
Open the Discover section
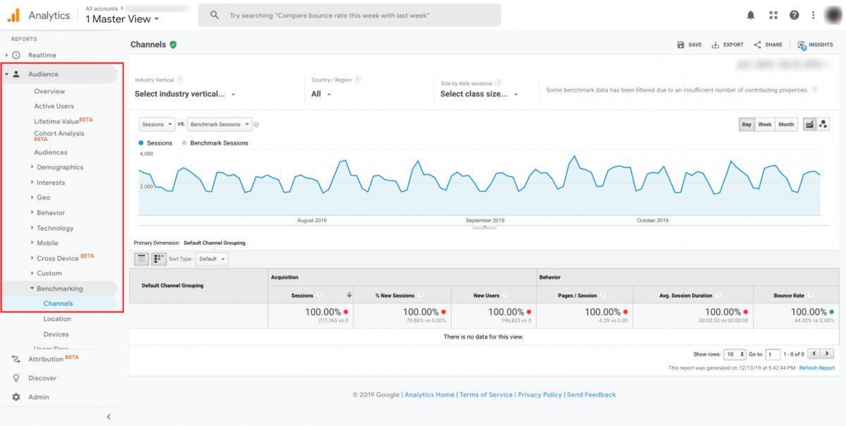click(42, 378)
